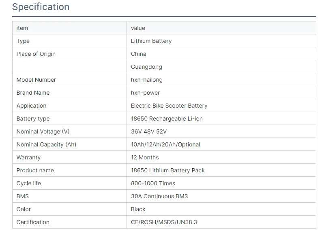This screenshot has width=324, height=233.
Task: Click '18650 Lithium Battery Pack' product name
Action: (x=168, y=170)
